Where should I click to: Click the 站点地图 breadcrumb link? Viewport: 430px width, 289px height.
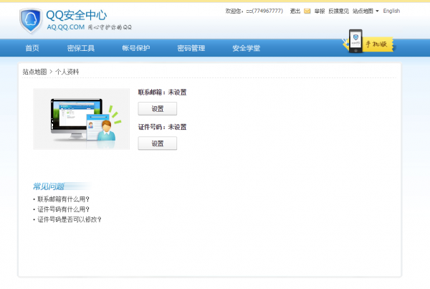(x=34, y=72)
